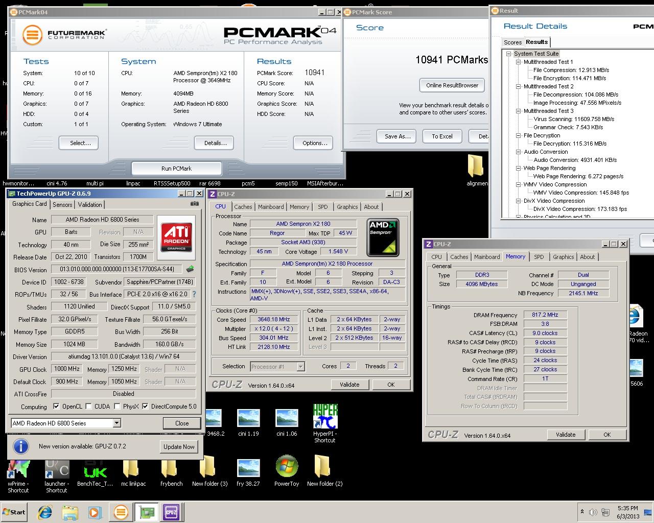Click Update Now in GPU-Z
Screen dimensions: 654x523
[179, 446]
